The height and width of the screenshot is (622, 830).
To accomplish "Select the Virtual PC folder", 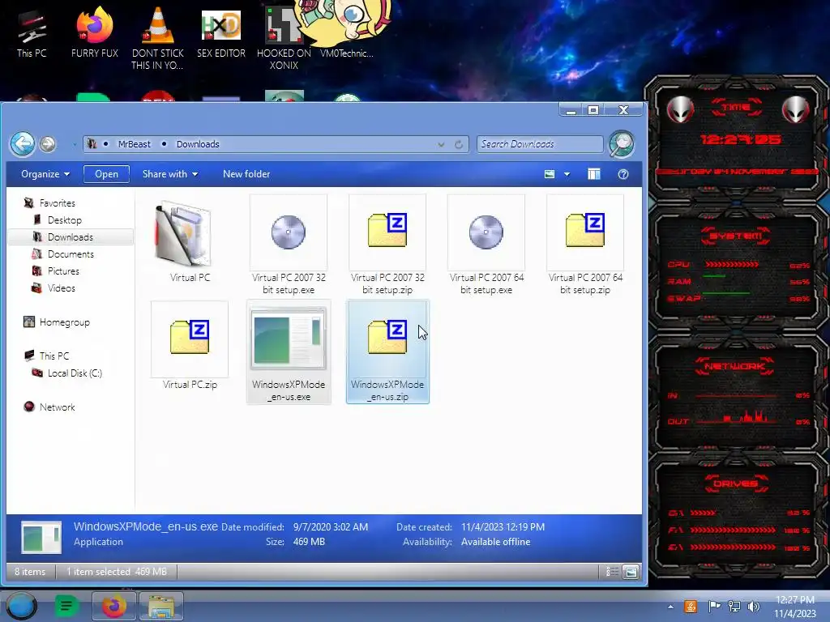I will tap(190, 241).
